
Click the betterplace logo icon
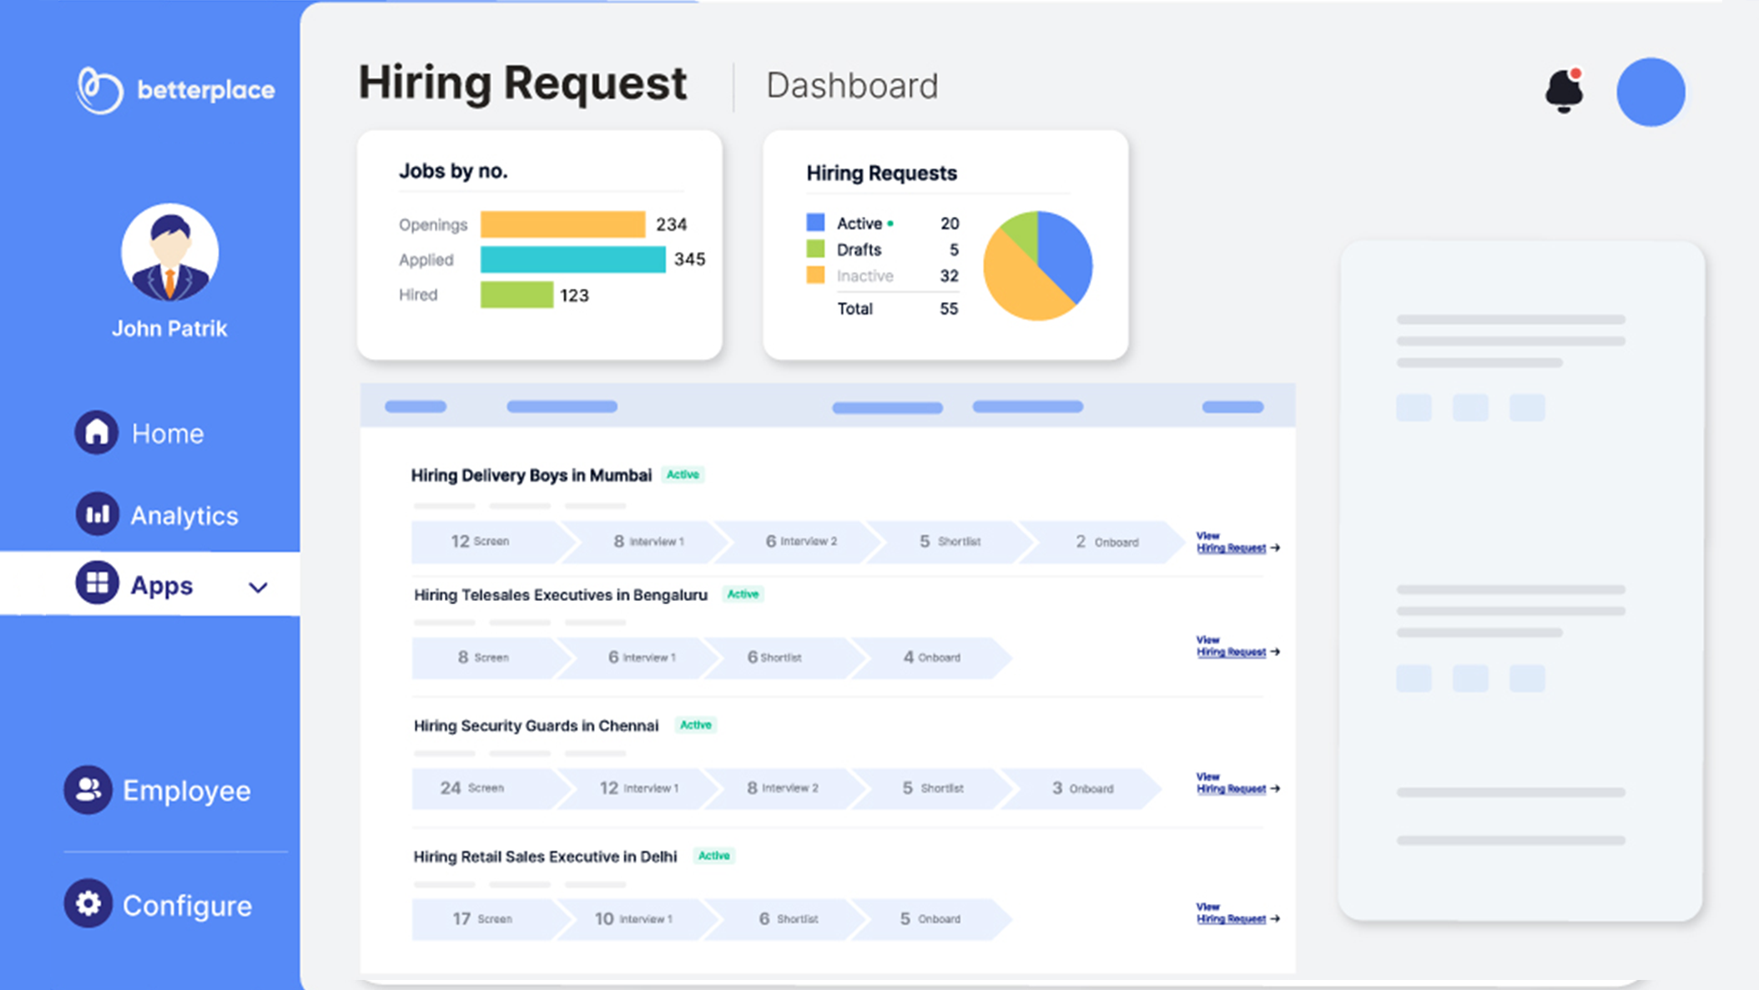pyautogui.click(x=99, y=89)
